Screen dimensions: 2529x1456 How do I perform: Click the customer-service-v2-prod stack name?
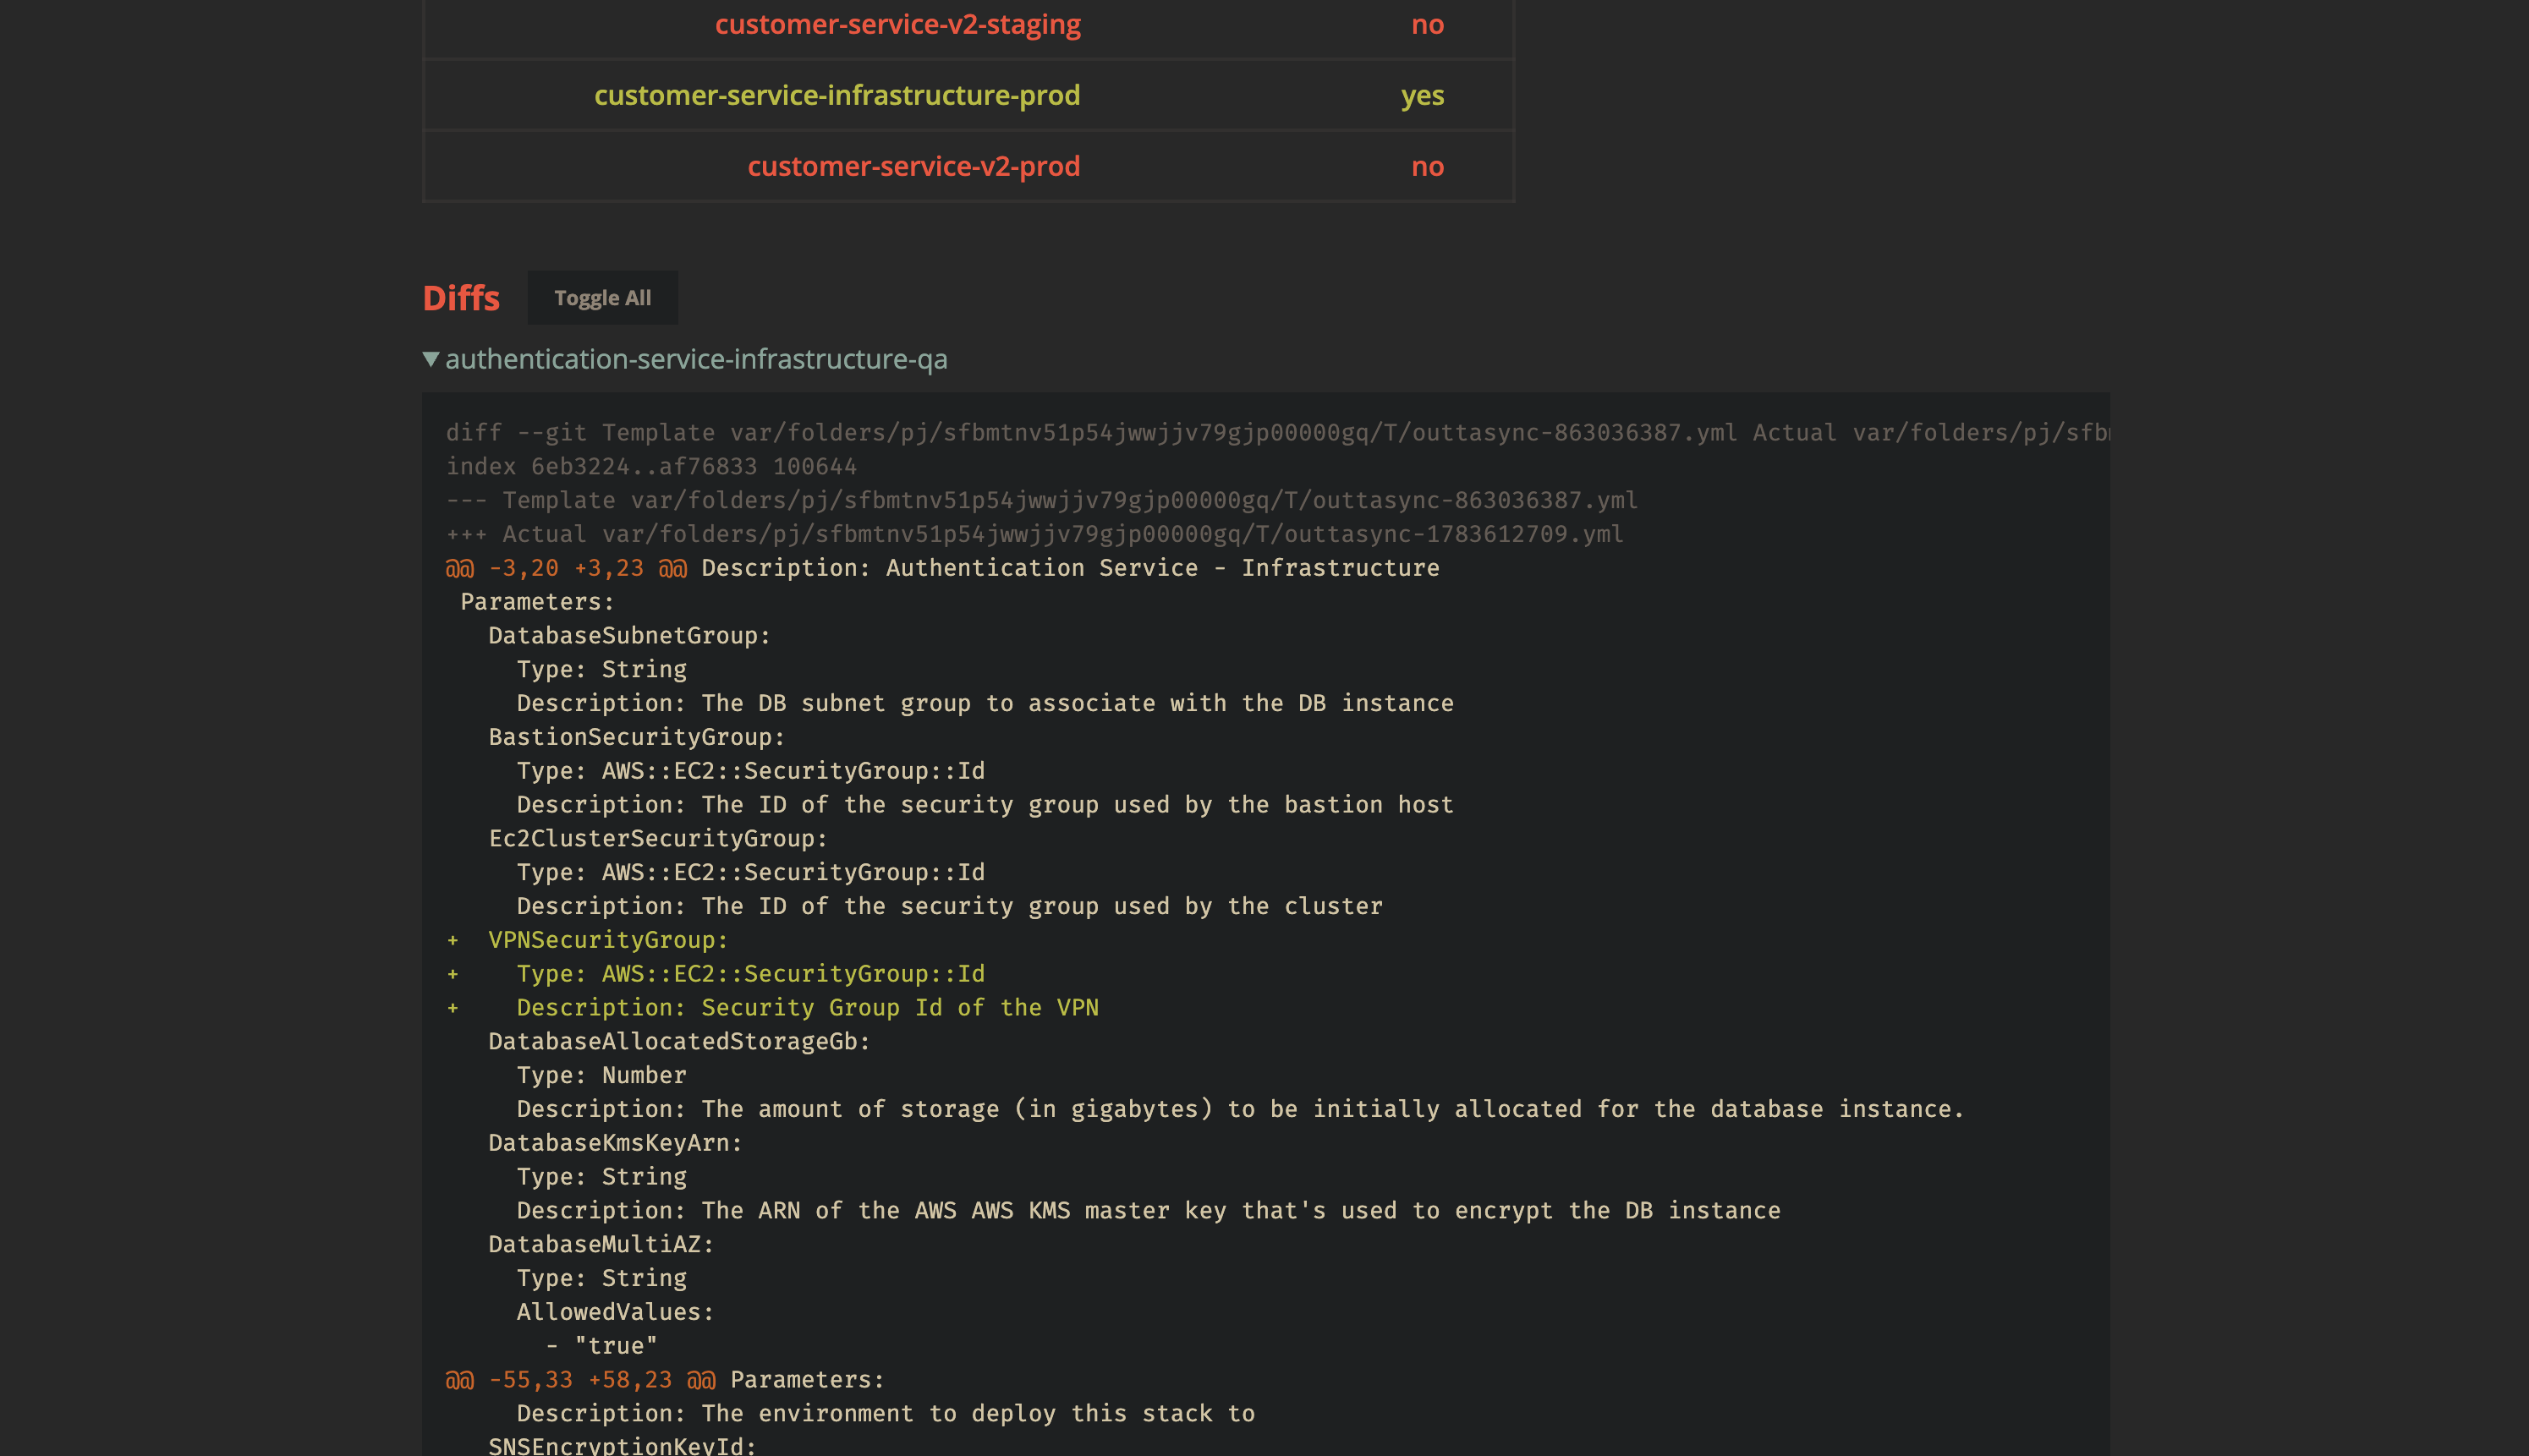pos(913,166)
